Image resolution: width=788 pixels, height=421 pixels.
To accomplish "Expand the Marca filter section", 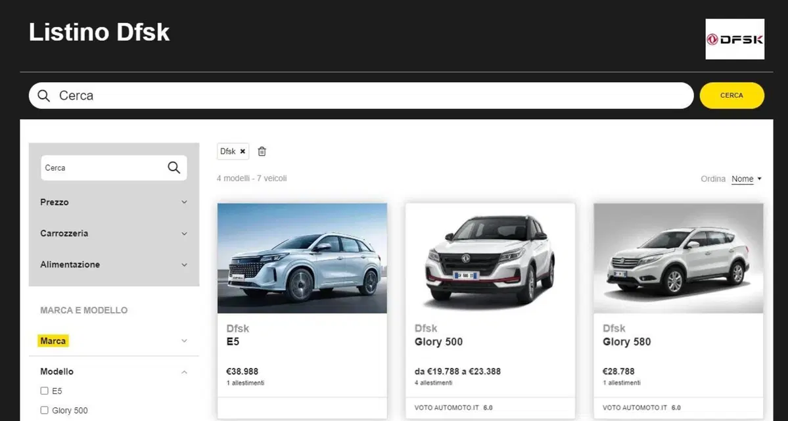I will click(114, 341).
